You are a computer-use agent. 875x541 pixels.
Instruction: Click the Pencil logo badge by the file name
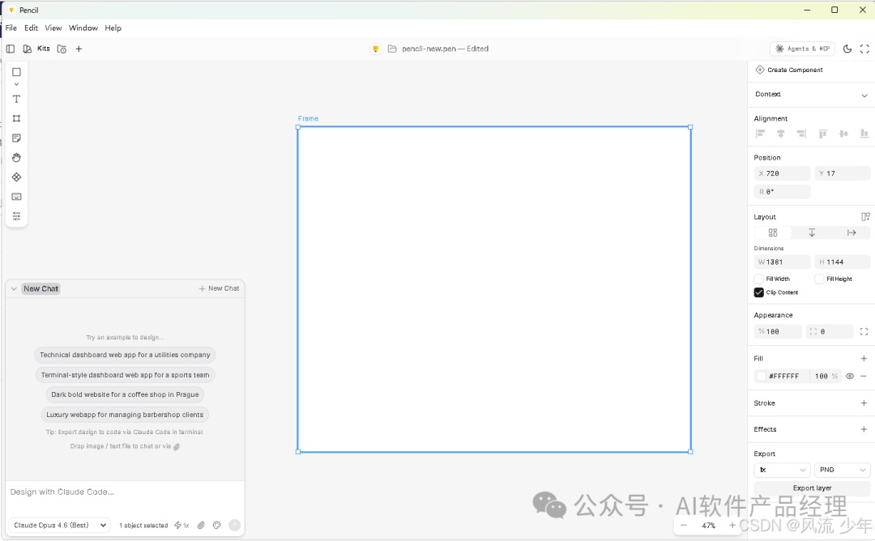pyautogui.click(x=376, y=49)
